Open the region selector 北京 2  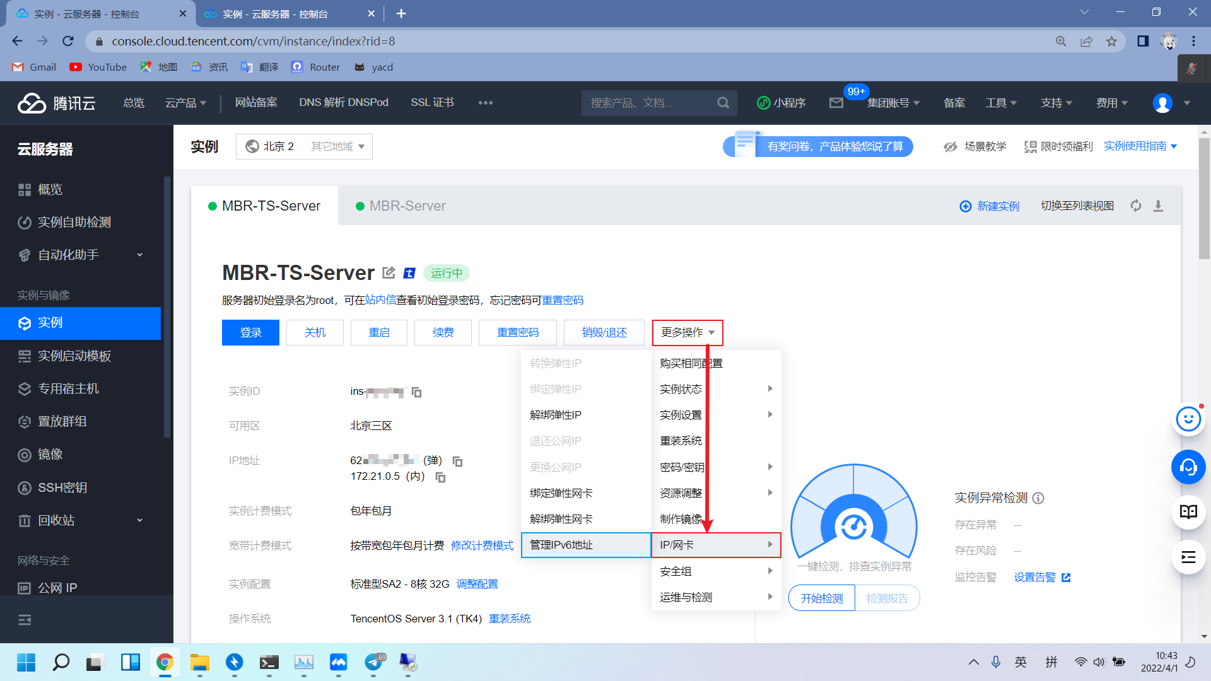(304, 146)
